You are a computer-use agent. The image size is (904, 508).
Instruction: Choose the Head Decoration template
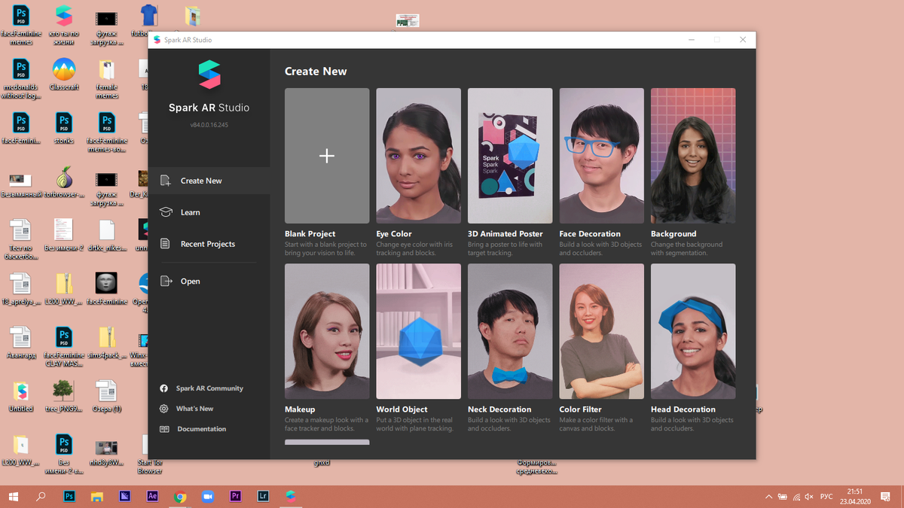[x=693, y=331]
